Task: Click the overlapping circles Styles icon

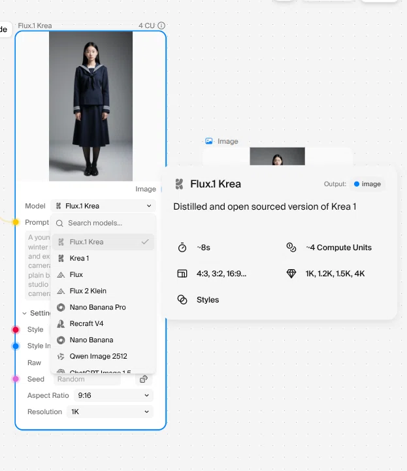Action: click(182, 299)
